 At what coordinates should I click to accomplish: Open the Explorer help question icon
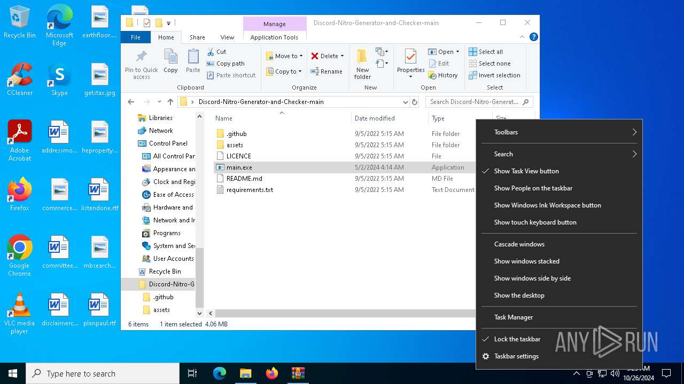(533, 37)
